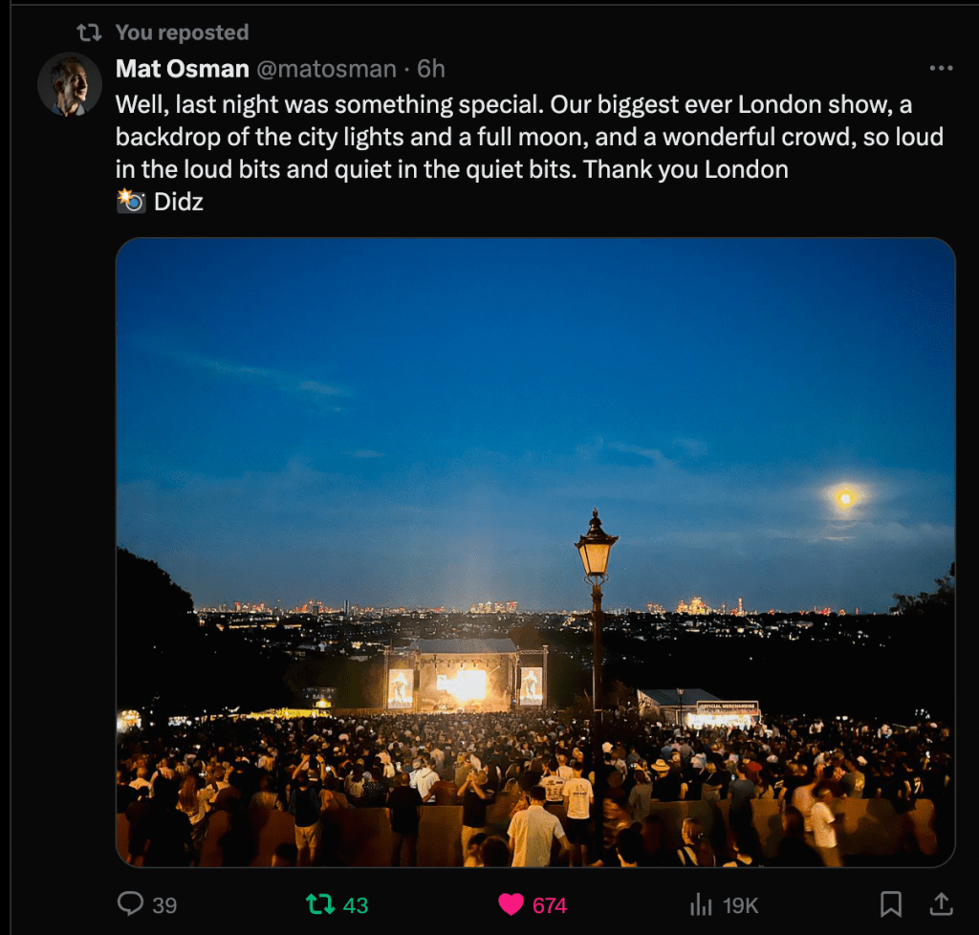The image size is (979, 935).
Task: Open the three-dot More options menu
Action: [941, 69]
